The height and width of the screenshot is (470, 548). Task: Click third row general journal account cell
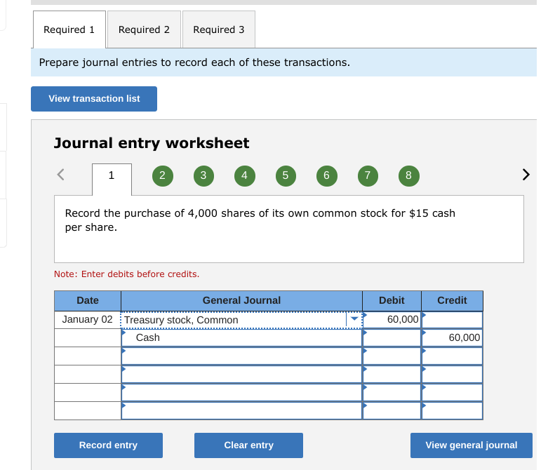point(241,356)
